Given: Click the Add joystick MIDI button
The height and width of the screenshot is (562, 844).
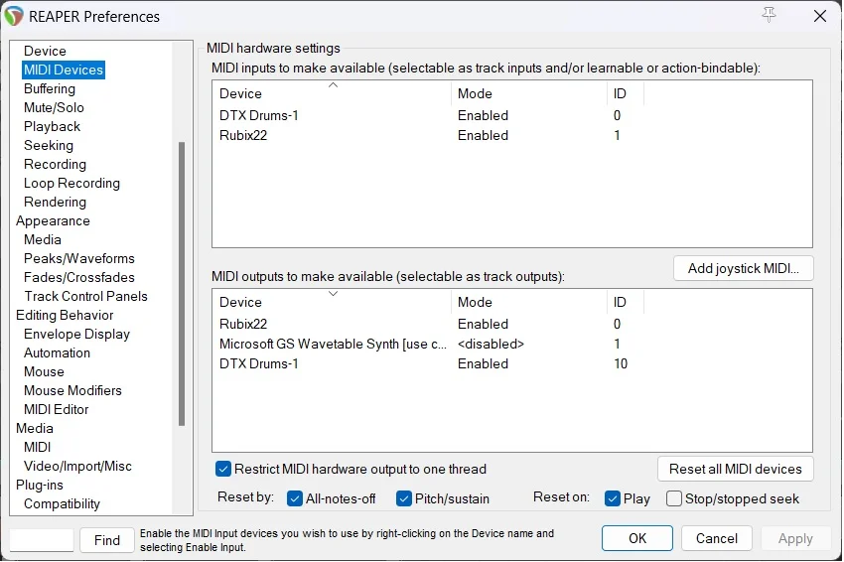Looking at the screenshot, I should tap(743, 269).
